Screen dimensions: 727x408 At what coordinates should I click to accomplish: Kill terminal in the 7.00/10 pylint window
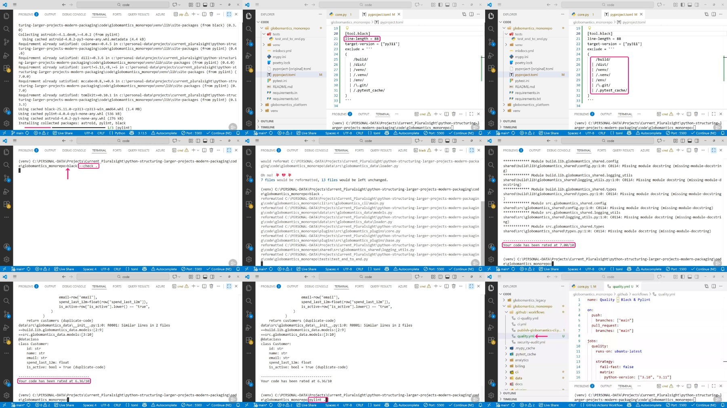(x=696, y=150)
